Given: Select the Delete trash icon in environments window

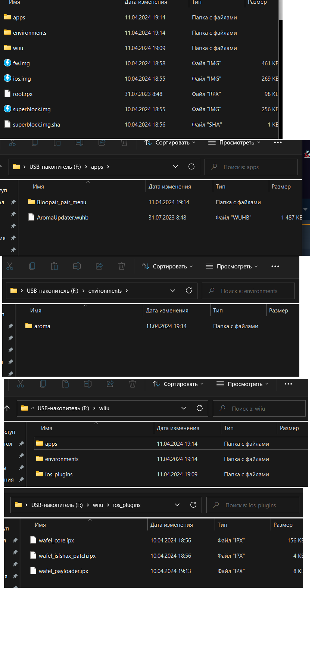Looking at the screenshot, I should [x=122, y=266].
